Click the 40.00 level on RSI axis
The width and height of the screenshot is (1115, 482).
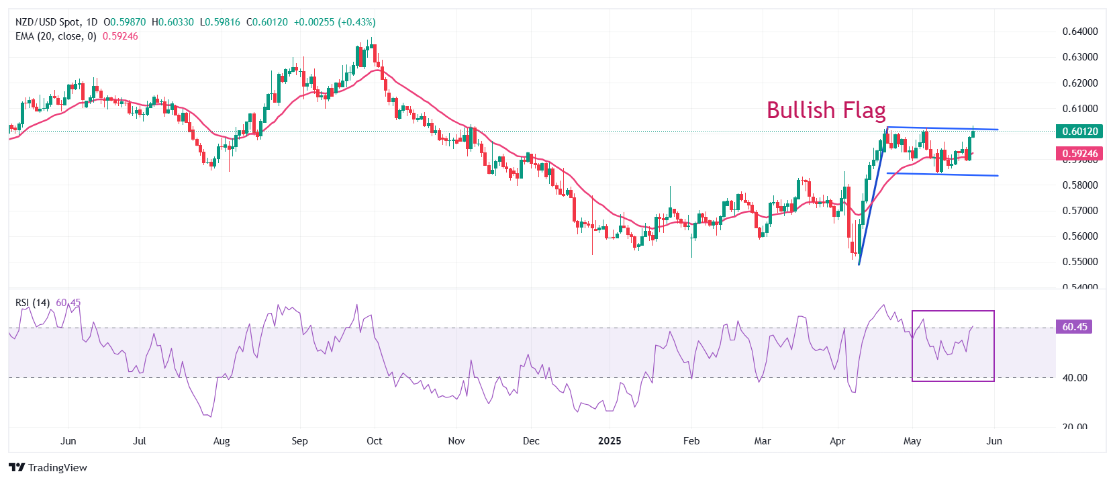point(1075,378)
